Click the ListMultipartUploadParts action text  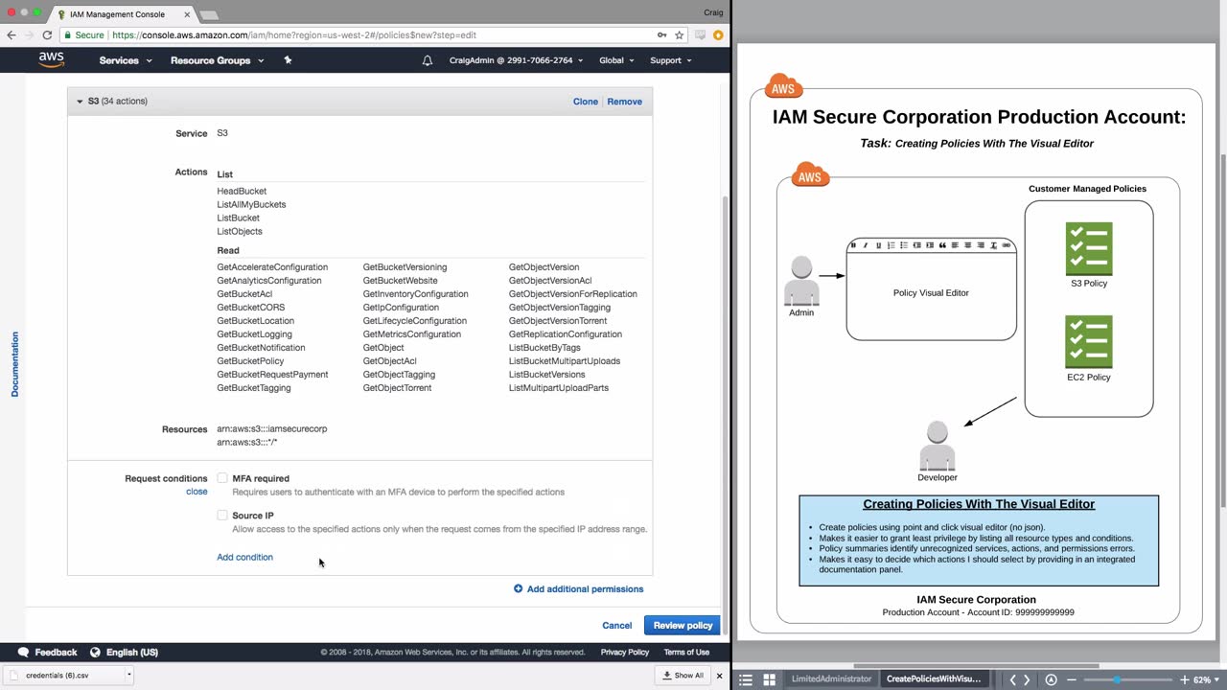(559, 388)
